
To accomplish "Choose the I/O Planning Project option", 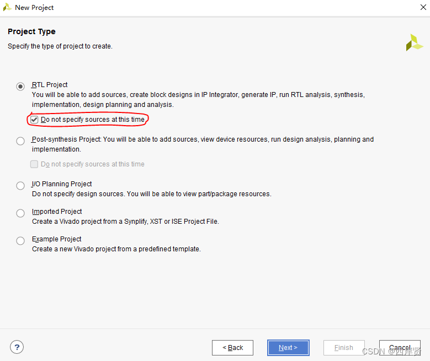I will 20,186.
